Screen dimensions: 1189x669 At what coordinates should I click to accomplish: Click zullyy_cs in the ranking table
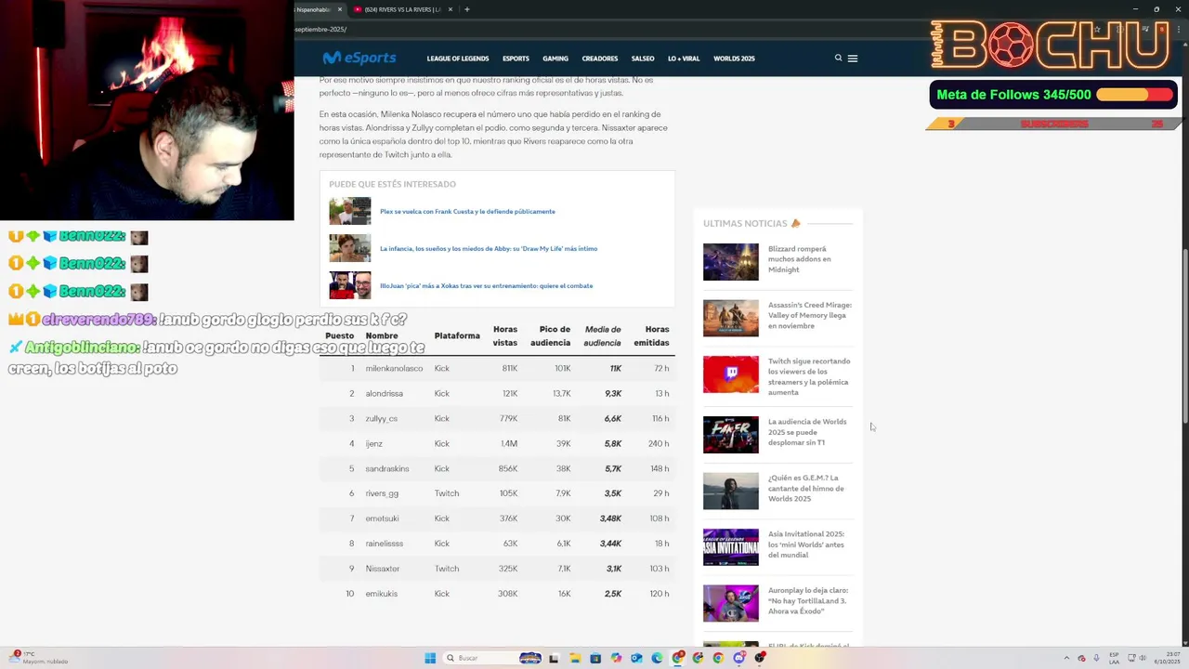382,418
